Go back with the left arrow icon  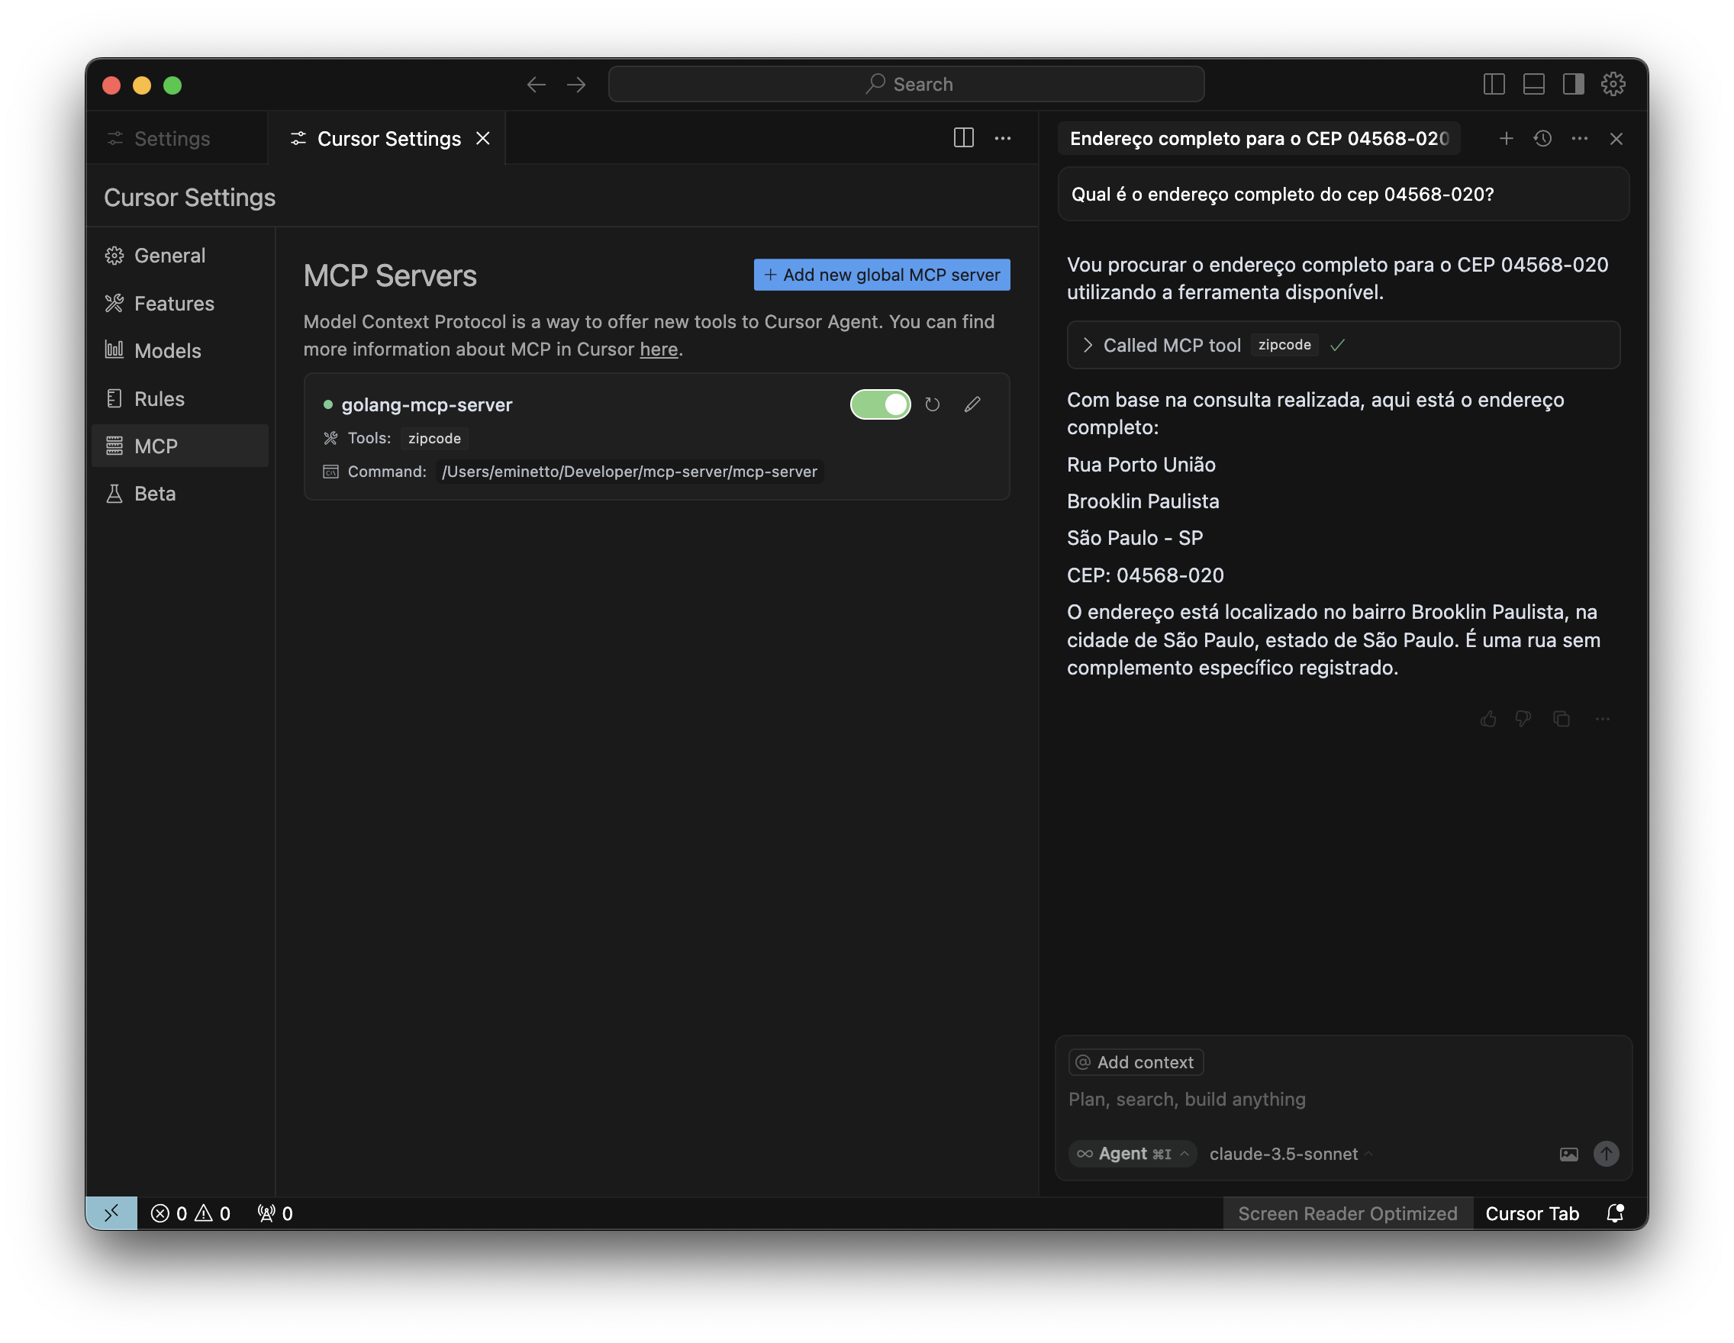(x=536, y=84)
